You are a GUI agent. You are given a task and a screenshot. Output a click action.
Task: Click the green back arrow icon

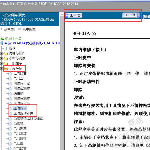[3, 39]
